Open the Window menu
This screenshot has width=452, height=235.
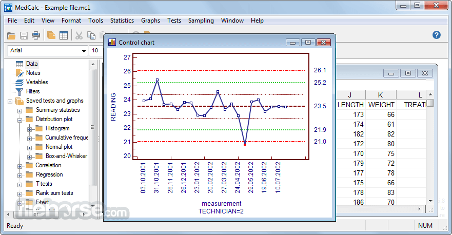[232, 21]
